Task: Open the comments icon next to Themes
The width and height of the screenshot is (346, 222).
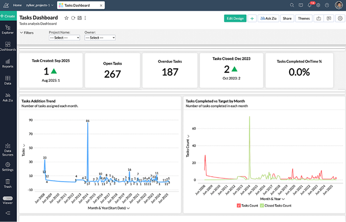Action: click(329, 18)
